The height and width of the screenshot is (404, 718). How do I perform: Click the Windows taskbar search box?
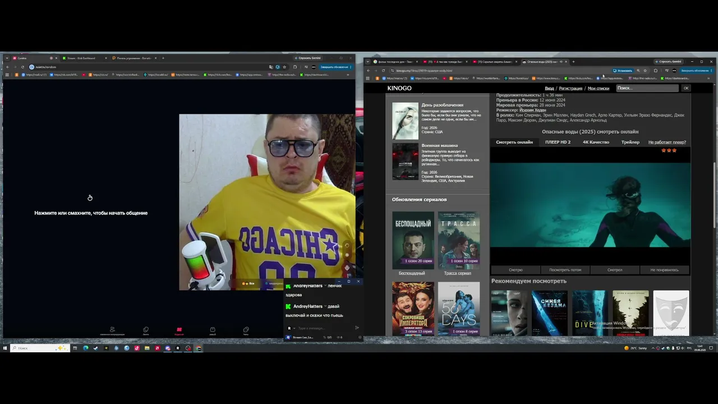point(39,348)
